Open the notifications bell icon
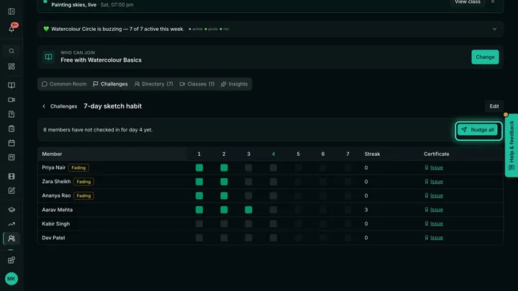 [x=12, y=29]
